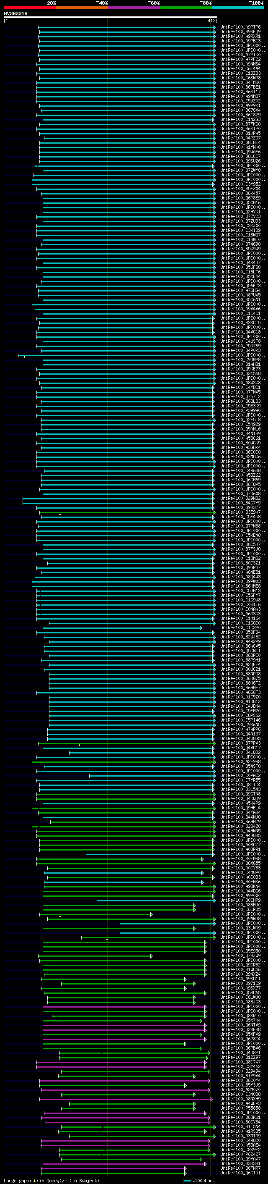The width and height of the screenshot is (268, 1184).
Task: Click the cyan alignment bar for C1C3P0
Action: tap(122, 628)
